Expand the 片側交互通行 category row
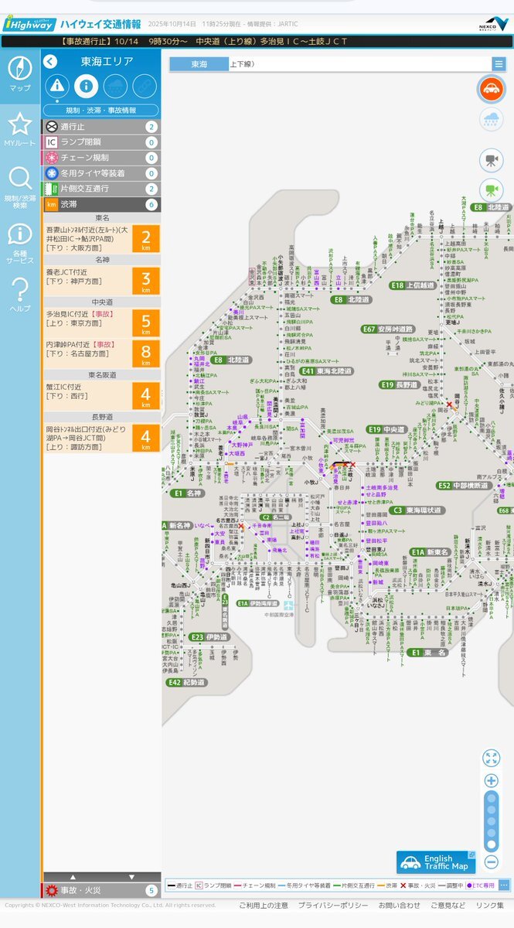This screenshot has width=514, height=928. pyautogui.click(x=100, y=189)
